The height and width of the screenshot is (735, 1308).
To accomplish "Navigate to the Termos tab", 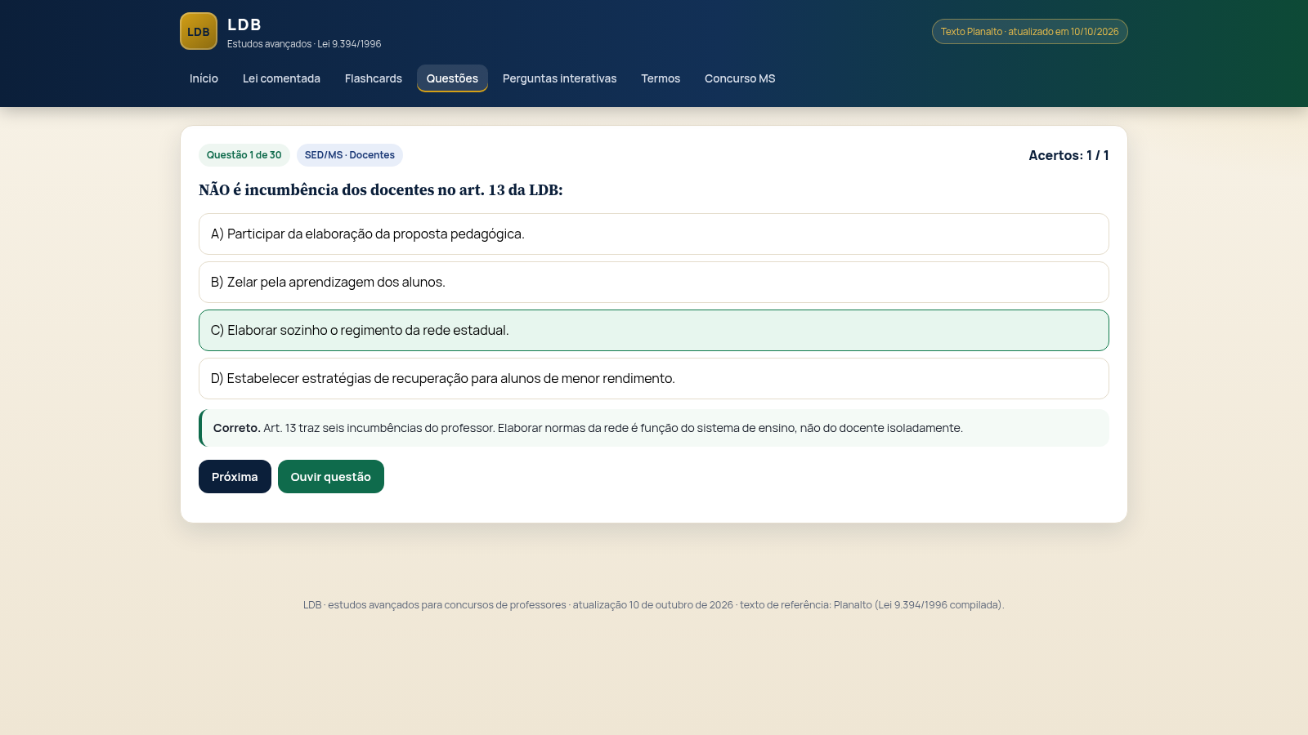I will click(x=661, y=78).
